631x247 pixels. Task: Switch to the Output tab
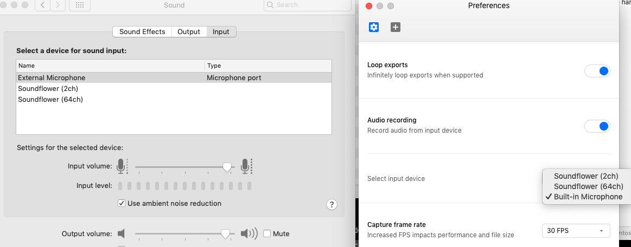coord(189,32)
